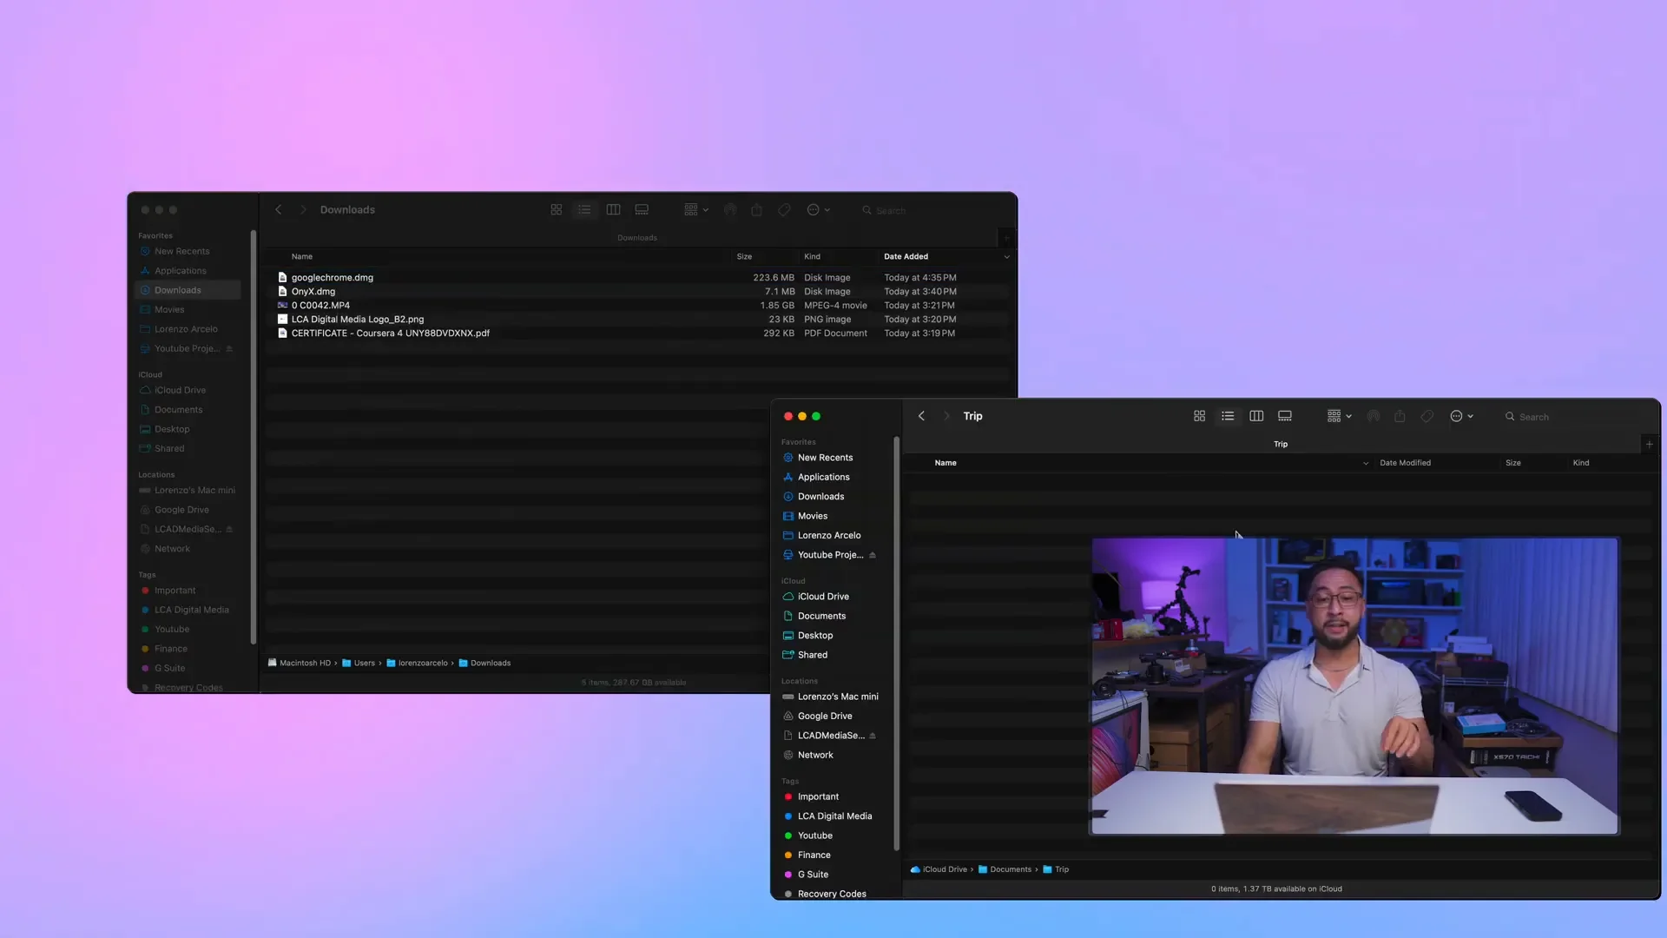The width and height of the screenshot is (1667, 938).
Task: Open Desktop in Trip window sidebar
Action: click(814, 636)
